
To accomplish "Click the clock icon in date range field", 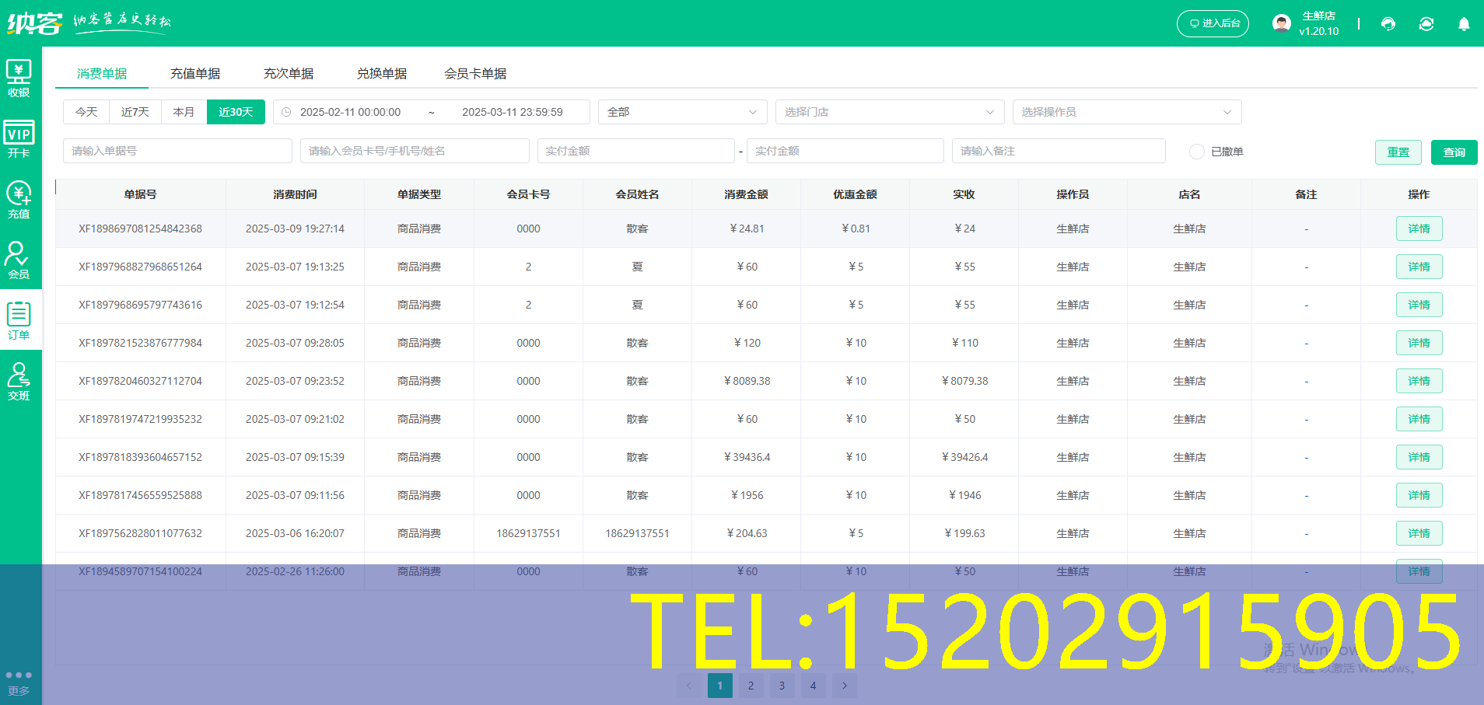I will point(286,112).
